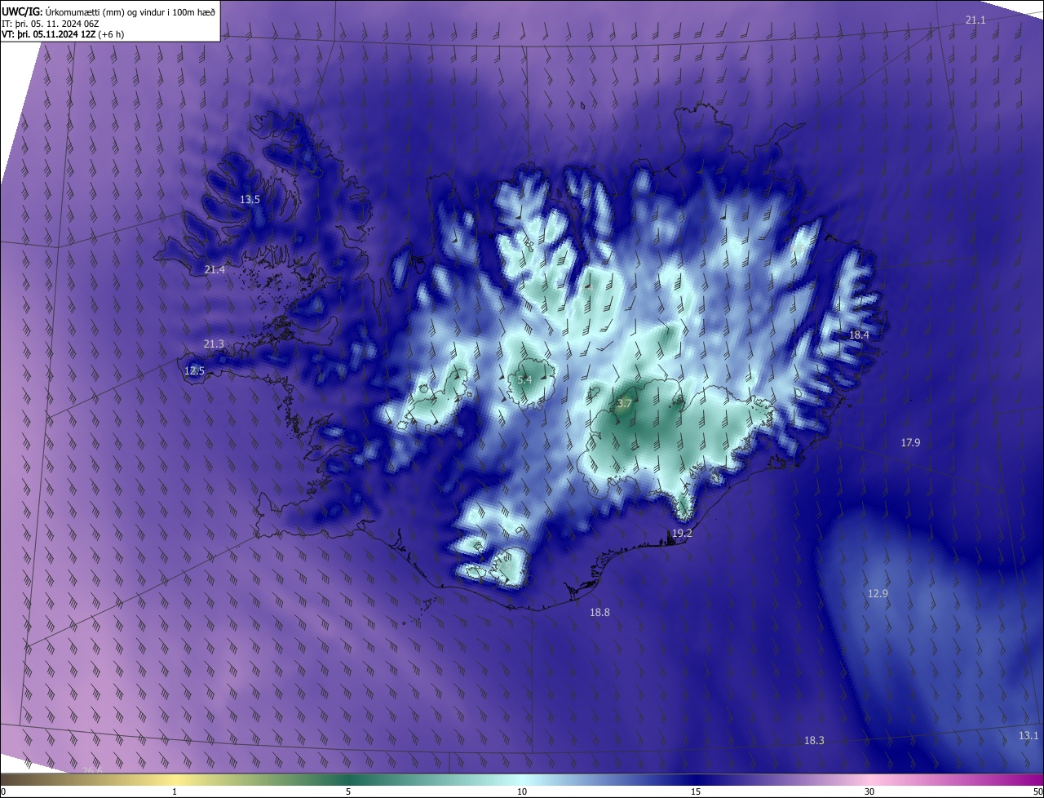Click the 17.9 value label
The image size is (1044, 798).
click(x=910, y=442)
